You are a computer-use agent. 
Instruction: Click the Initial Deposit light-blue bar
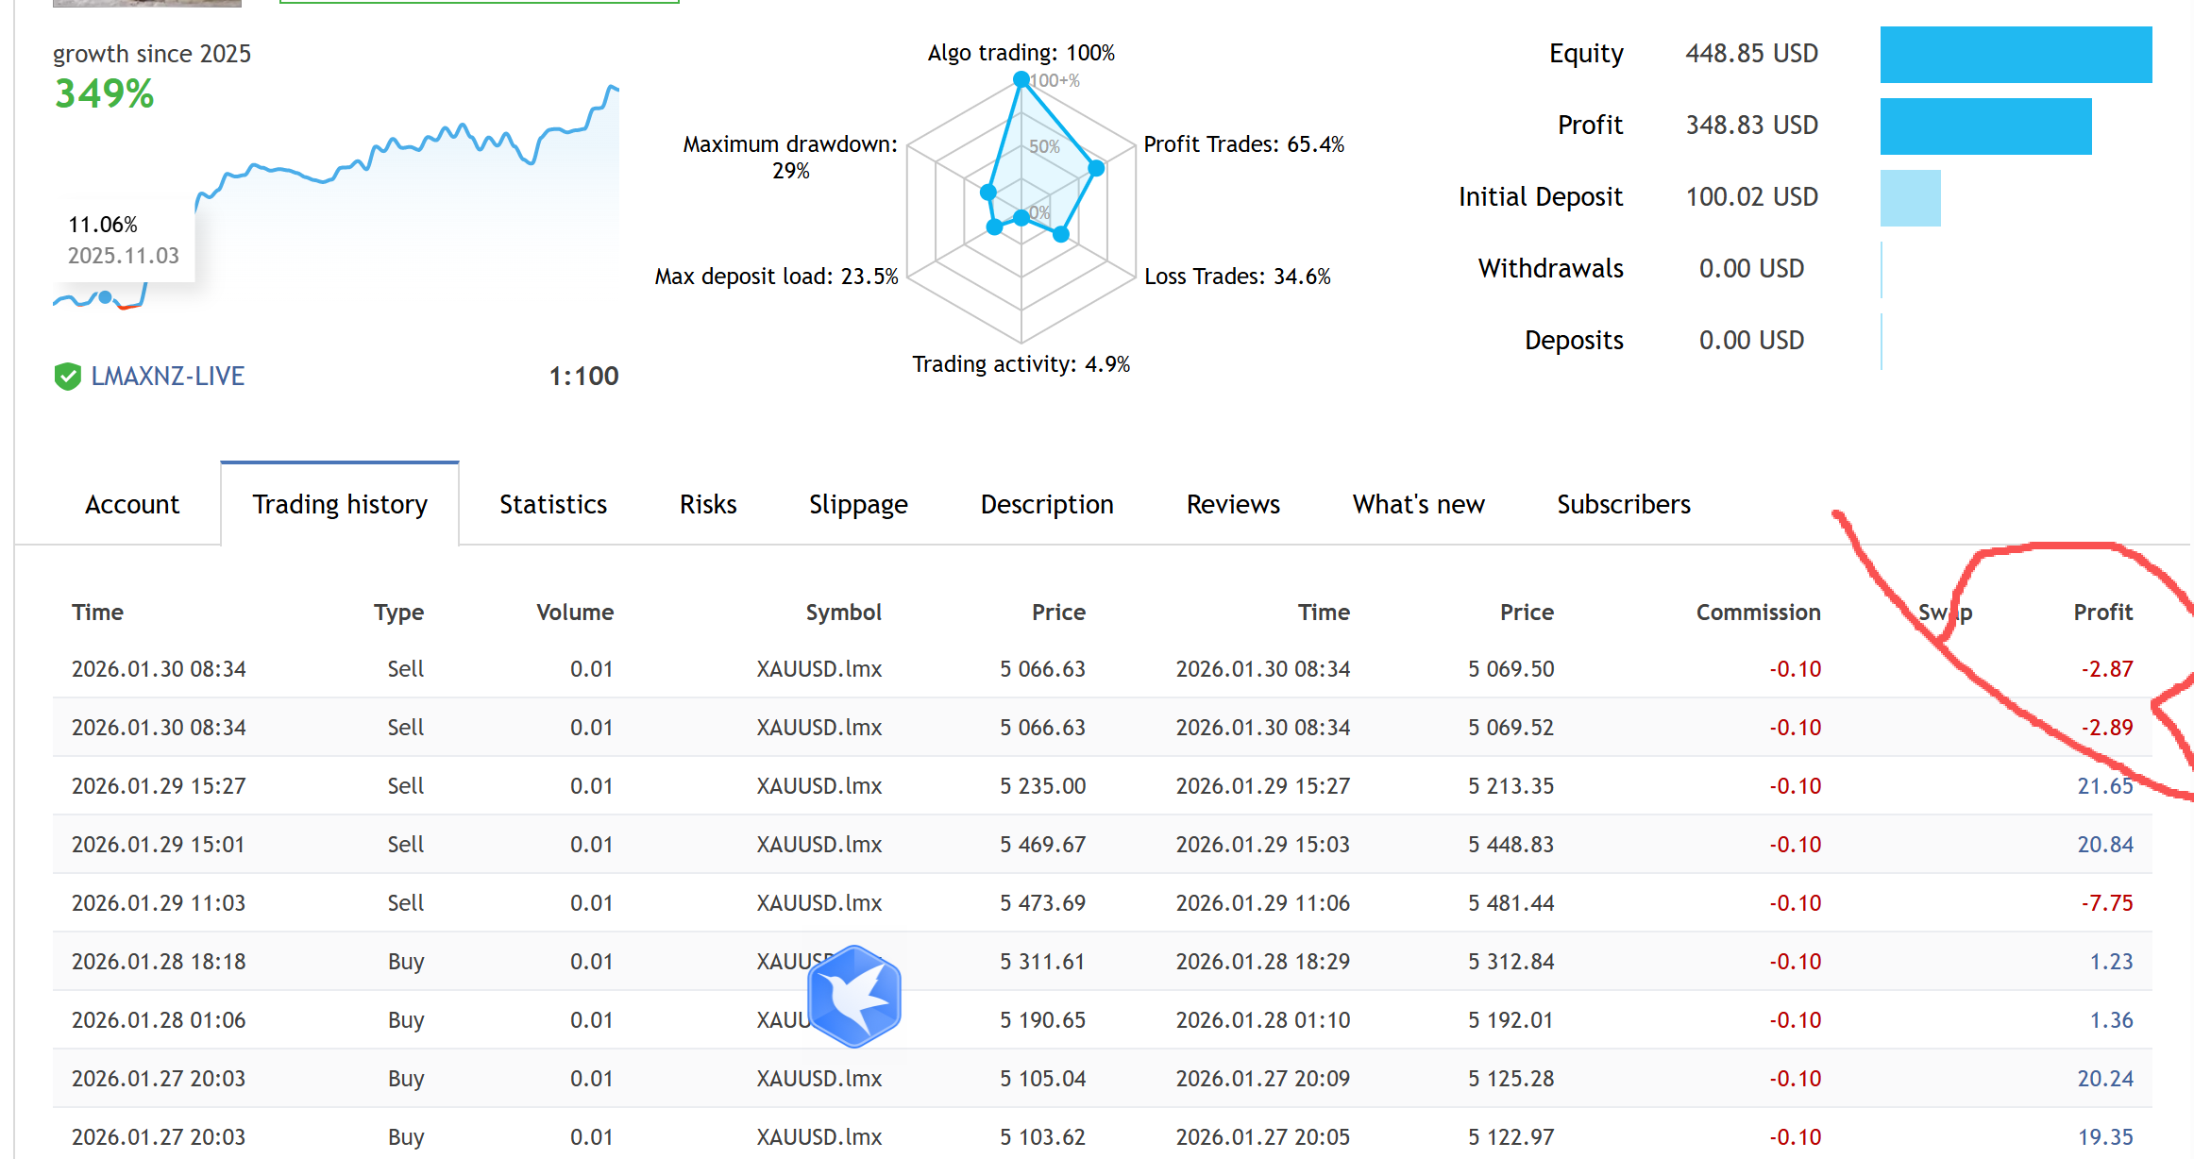[1910, 198]
